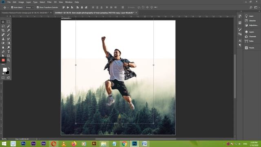This screenshot has width=261, height=147.
Task: Click the horizontal scrollbar below canvas
Action: click(x=136, y=139)
